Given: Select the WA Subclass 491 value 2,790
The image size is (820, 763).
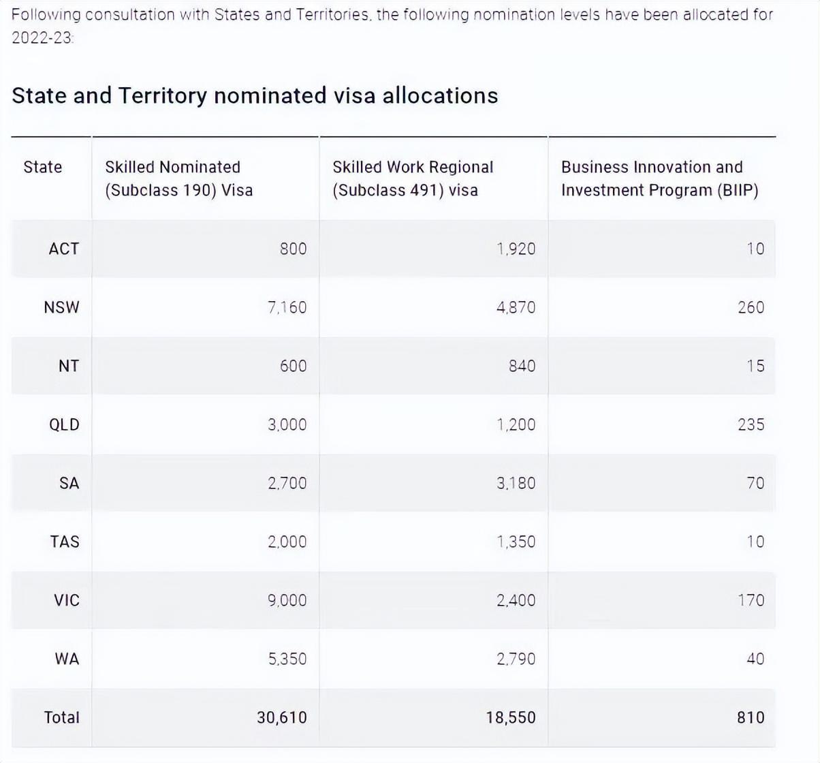Looking at the screenshot, I should point(516,659).
